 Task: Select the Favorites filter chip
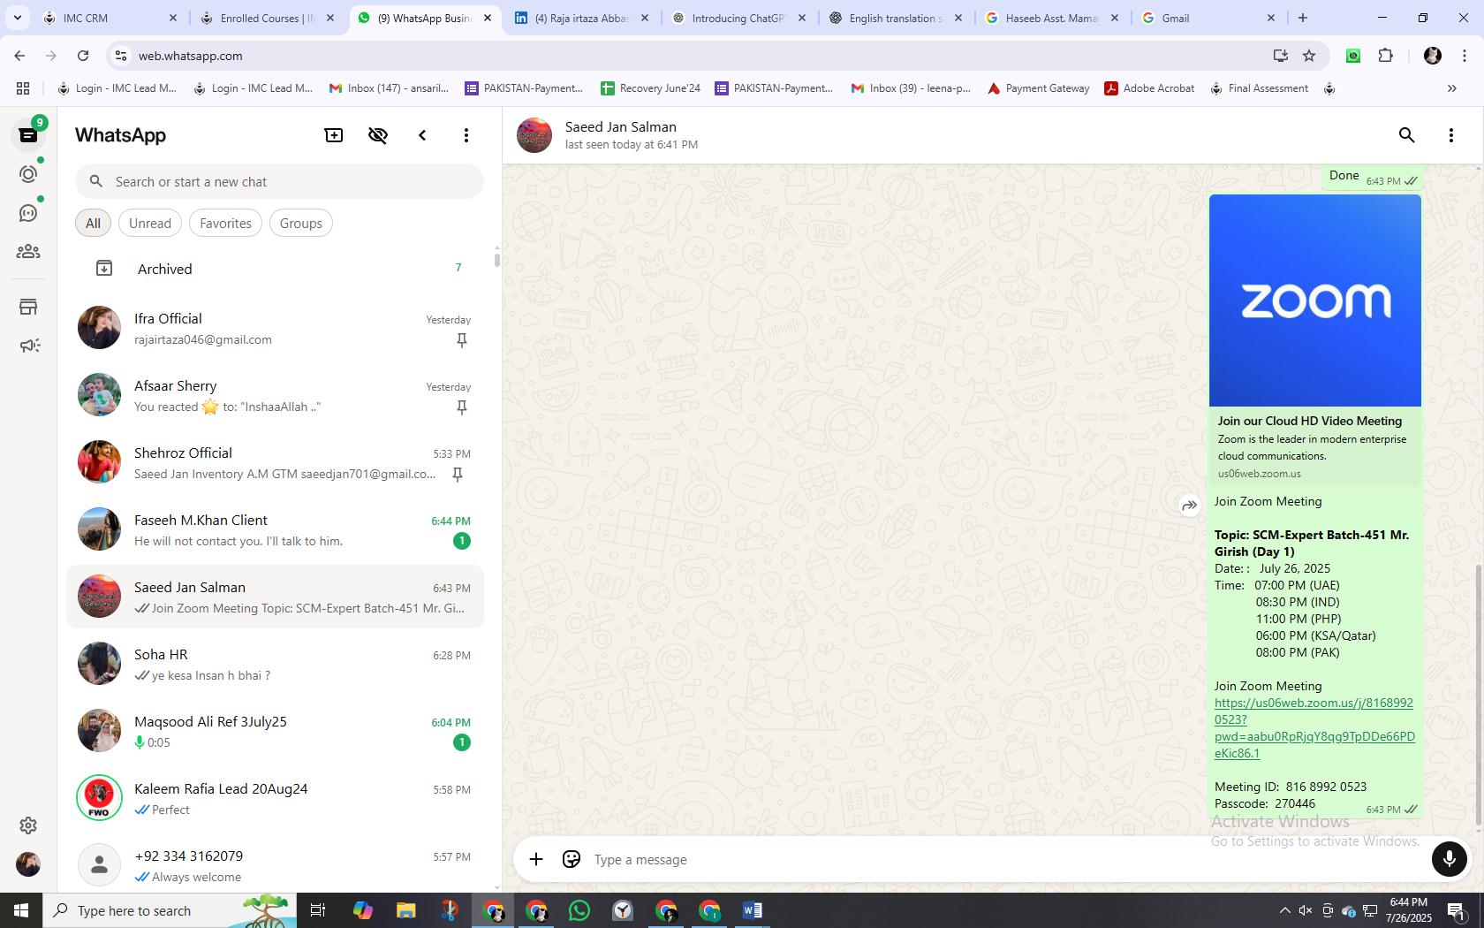coord(225,224)
